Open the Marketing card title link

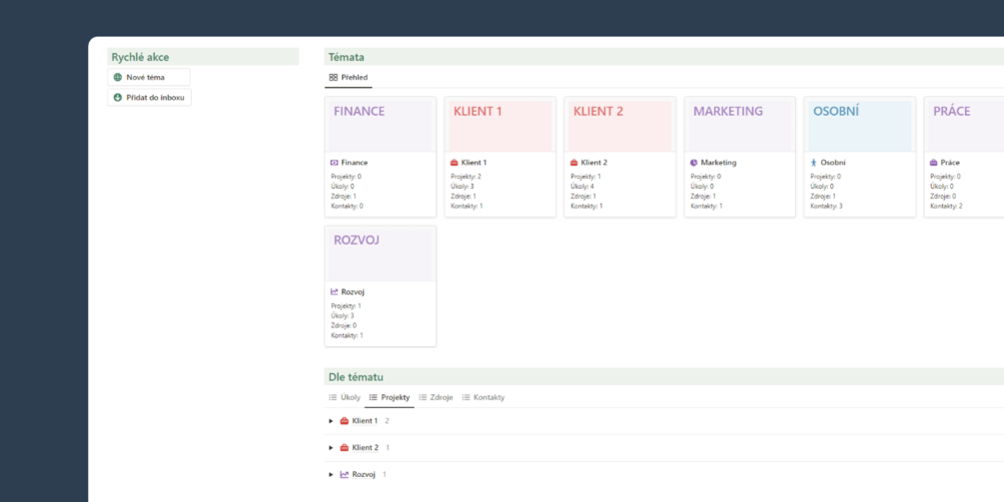point(718,163)
